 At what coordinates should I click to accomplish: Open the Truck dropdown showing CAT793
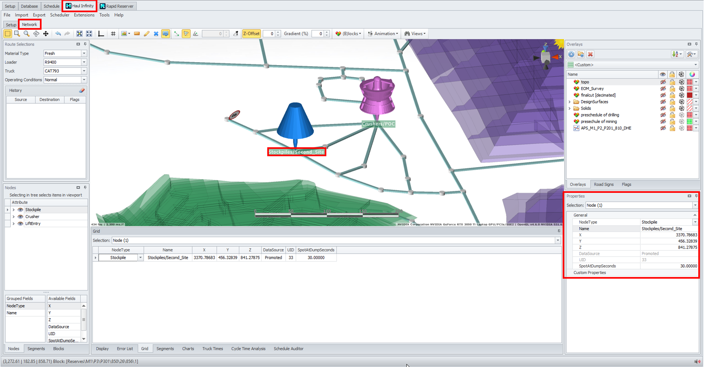[x=84, y=71]
